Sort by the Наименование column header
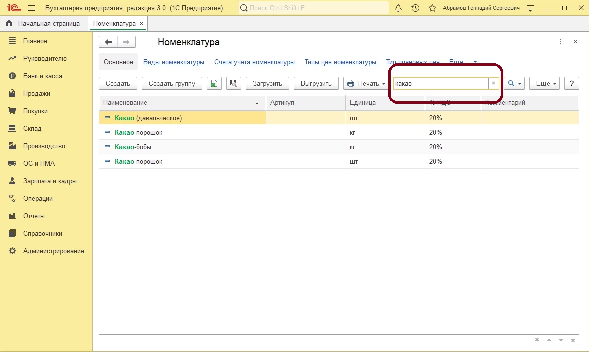Viewport: 589px width, 352px height. [125, 103]
